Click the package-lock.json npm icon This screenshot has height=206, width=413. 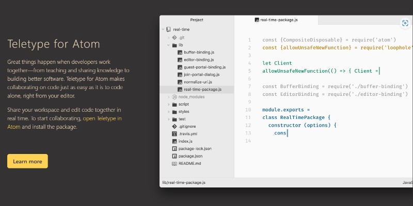(174, 149)
